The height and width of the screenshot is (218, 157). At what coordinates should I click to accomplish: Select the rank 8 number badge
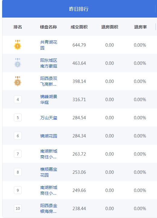pos(18,172)
